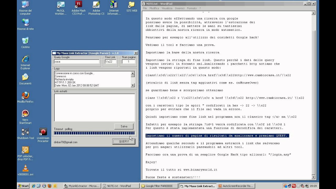This screenshot has height=189, width=336.
Task: Switch to NOTE.txt - WordPad taskbar button
Action: click(x=120, y=186)
